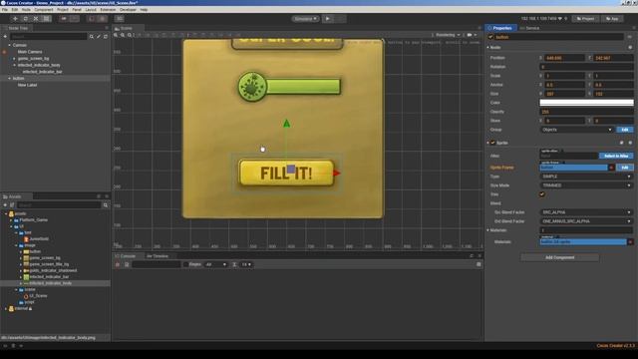Click the zoom-in magnifier in Scene toolbar
This screenshot has width=638, height=359.
[x=116, y=35]
